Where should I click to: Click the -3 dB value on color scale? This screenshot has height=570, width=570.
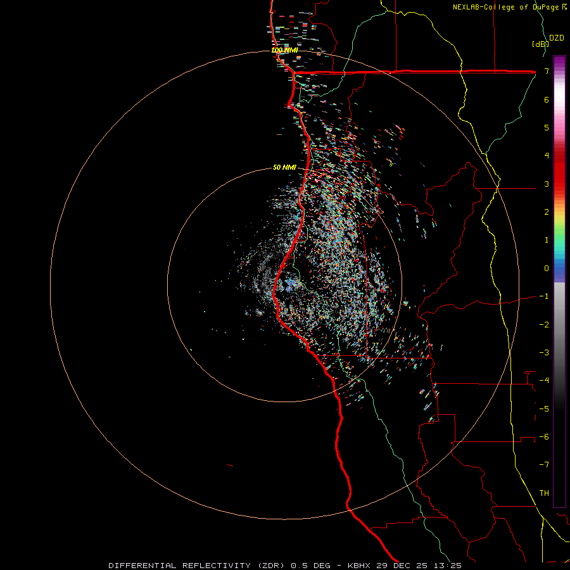point(544,352)
